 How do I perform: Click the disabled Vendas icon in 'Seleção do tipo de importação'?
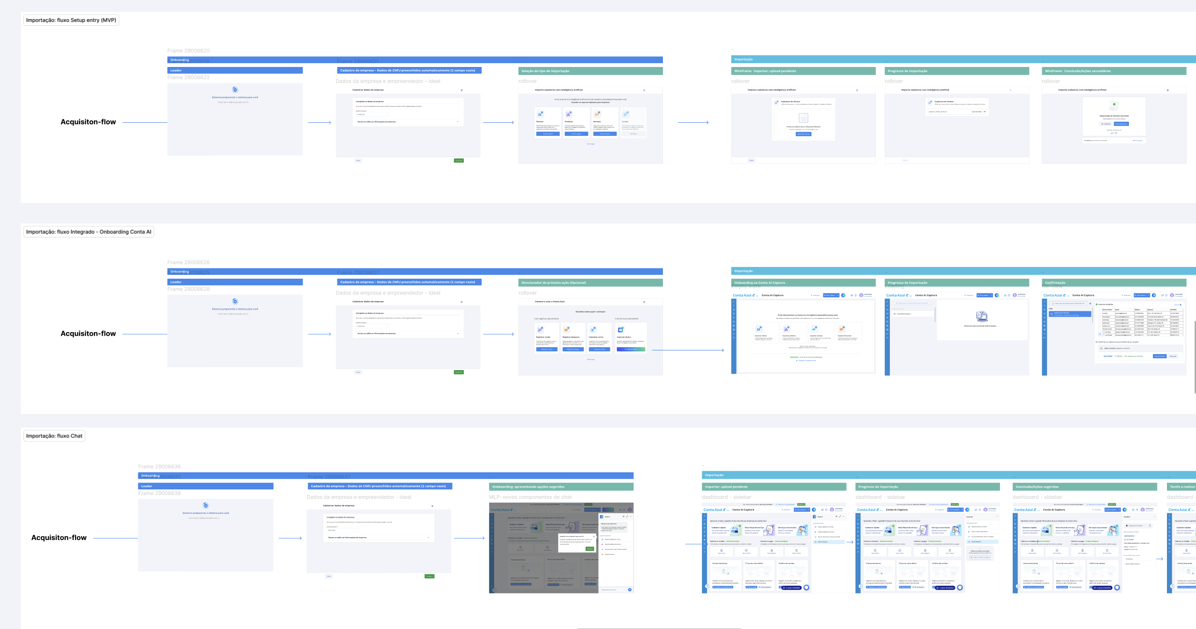click(625, 114)
